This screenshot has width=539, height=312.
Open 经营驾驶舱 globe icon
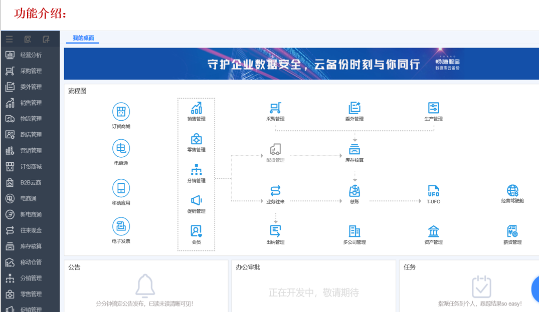pos(512,190)
